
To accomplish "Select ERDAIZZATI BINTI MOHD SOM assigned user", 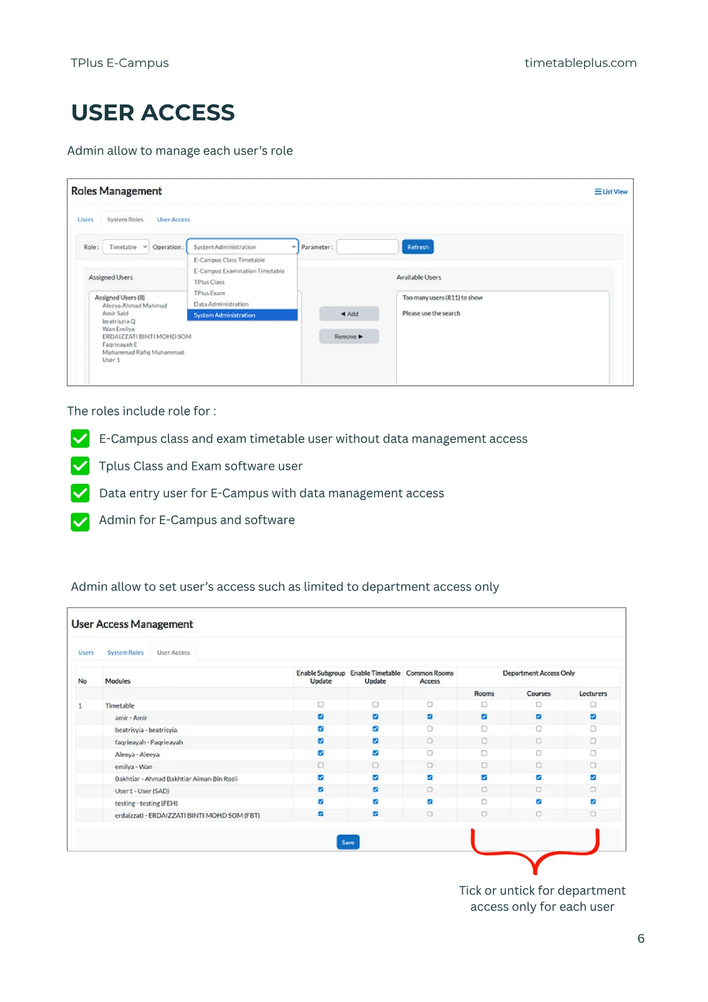I will pyautogui.click(x=147, y=337).
